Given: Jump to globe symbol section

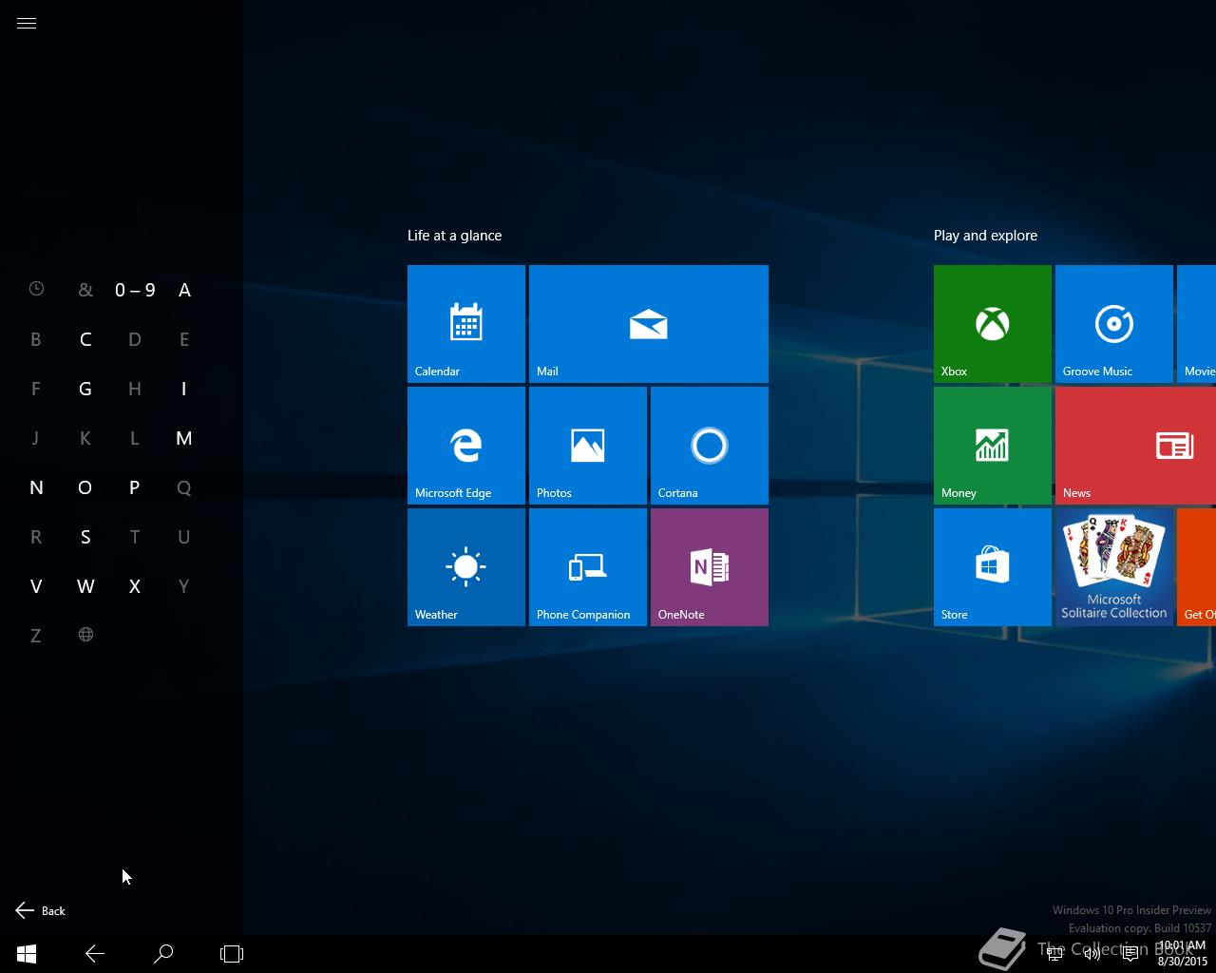Looking at the screenshot, I should point(85,635).
